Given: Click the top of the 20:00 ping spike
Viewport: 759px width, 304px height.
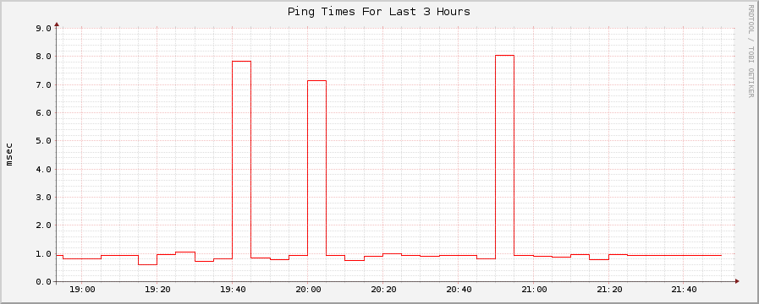Looking at the screenshot, I should (317, 81).
